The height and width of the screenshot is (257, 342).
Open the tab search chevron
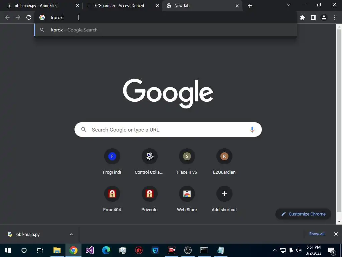pos(288,5)
